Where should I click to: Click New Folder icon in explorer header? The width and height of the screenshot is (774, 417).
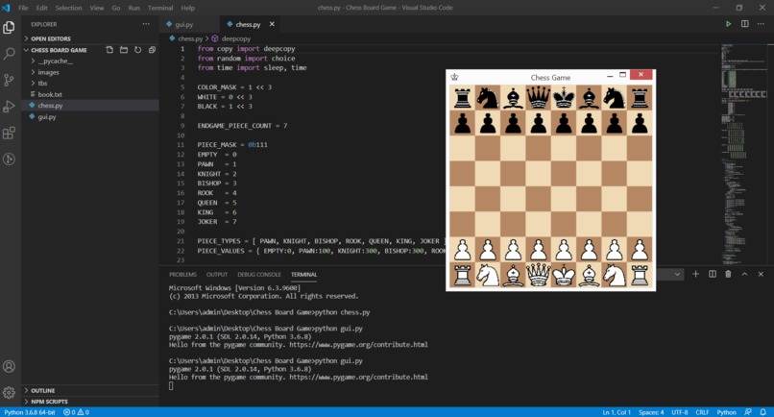(124, 50)
